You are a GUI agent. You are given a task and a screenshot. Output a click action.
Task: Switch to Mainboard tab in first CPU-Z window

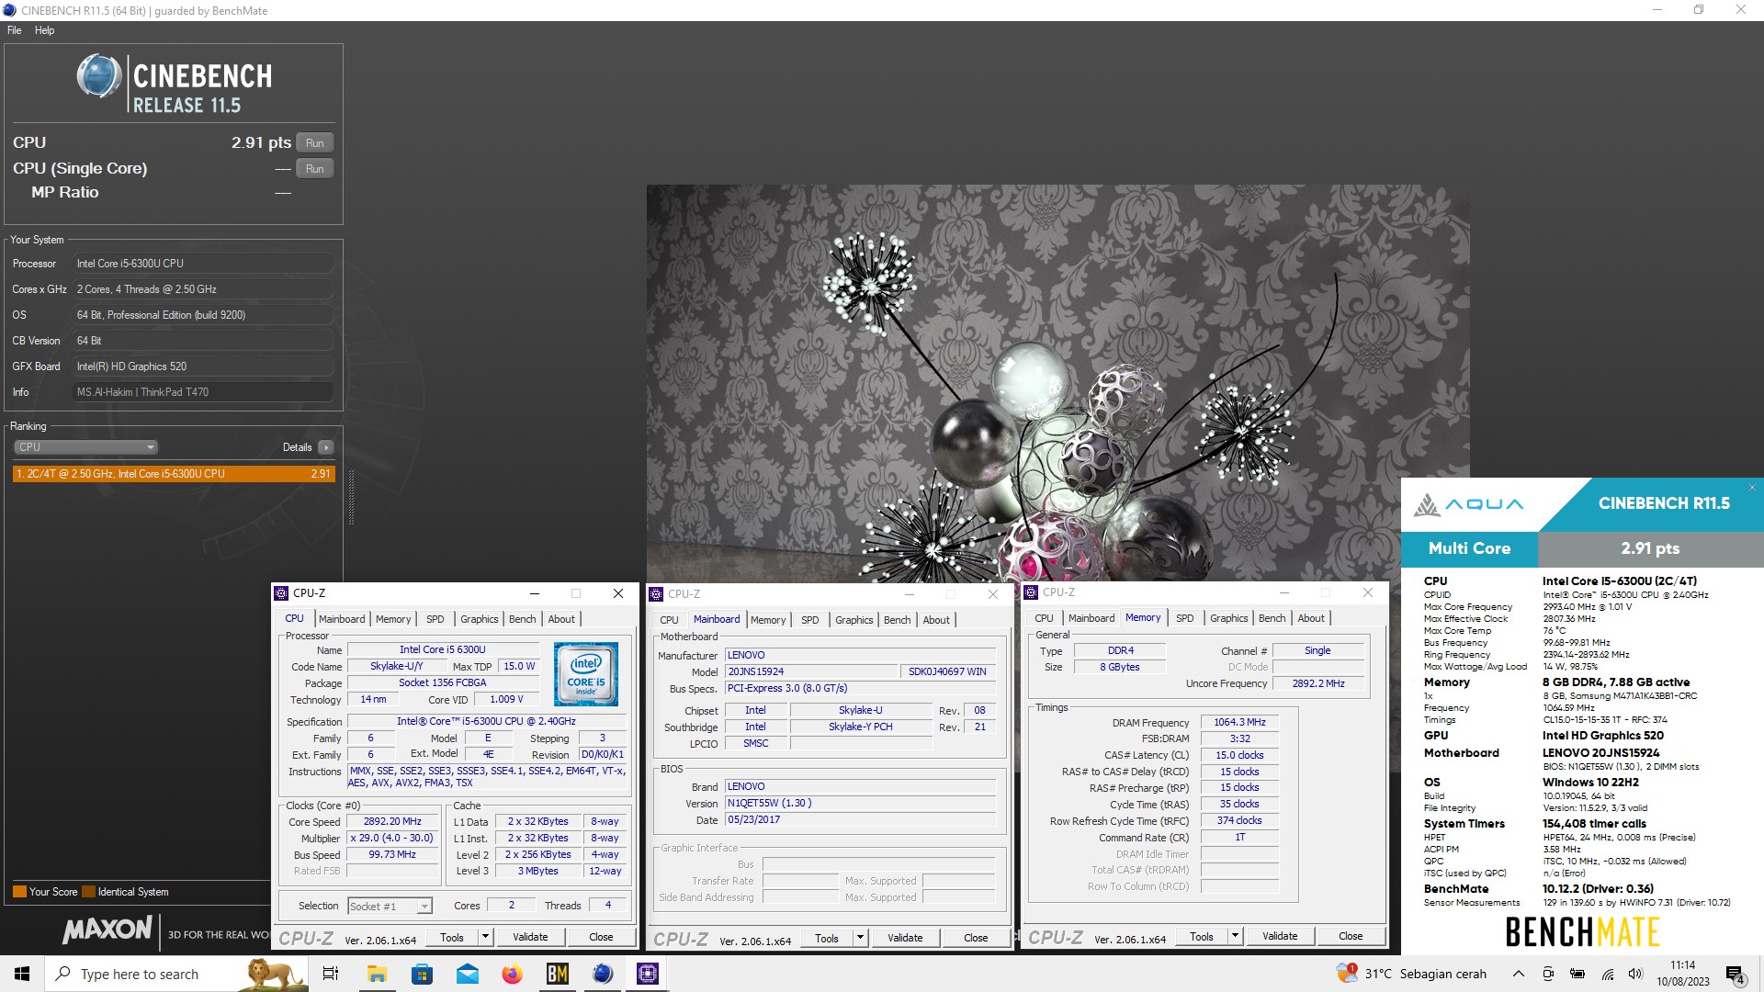[342, 619]
